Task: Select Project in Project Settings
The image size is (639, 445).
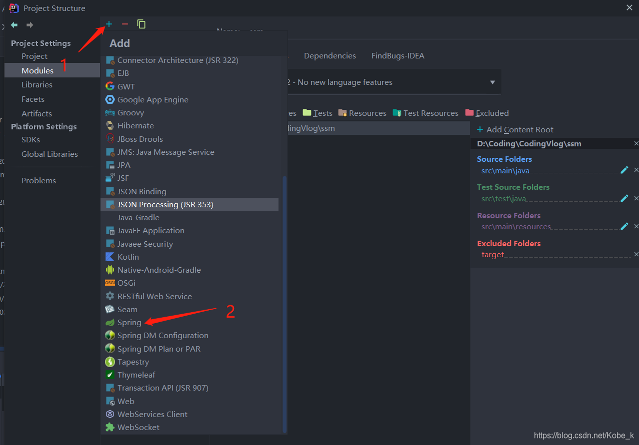Action: click(x=34, y=56)
